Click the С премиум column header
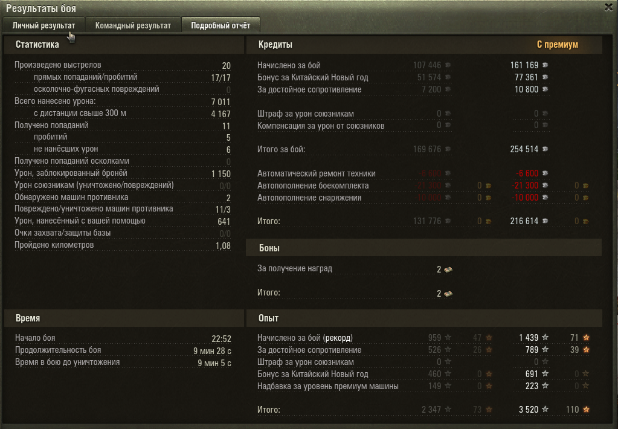 pos(557,45)
